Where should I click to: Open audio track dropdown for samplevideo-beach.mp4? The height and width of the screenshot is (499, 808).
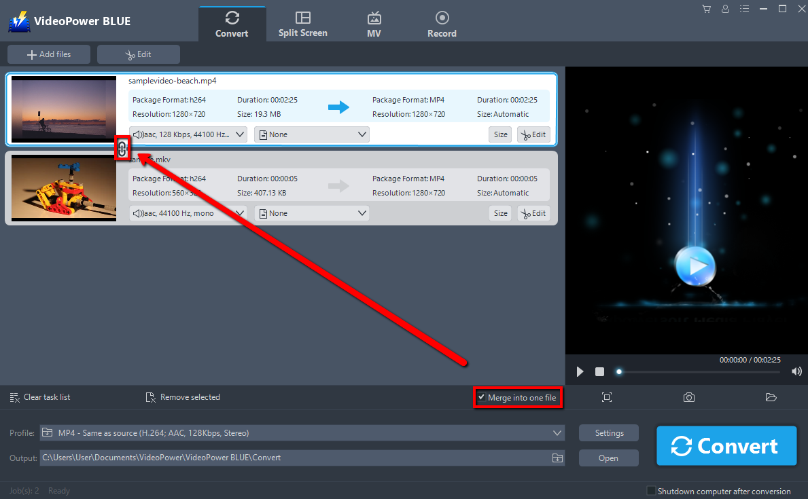(188, 134)
